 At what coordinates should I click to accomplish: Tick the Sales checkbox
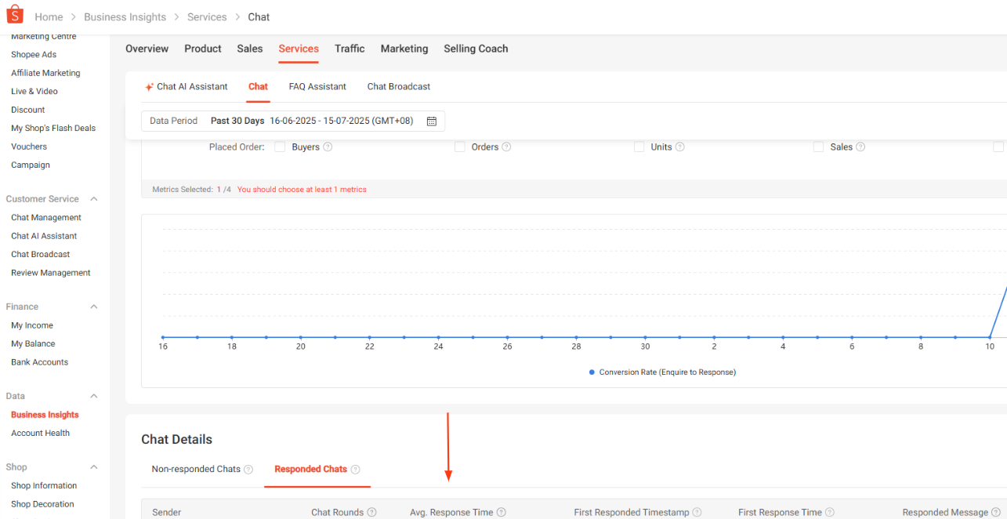click(819, 147)
